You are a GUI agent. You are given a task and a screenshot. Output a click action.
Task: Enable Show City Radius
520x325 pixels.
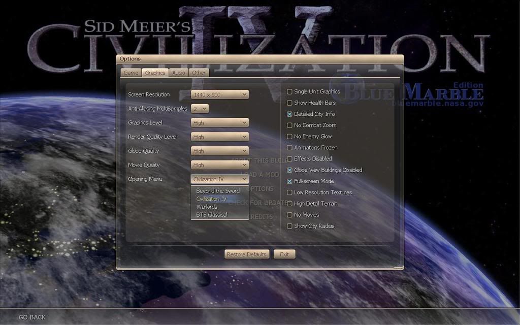point(289,226)
